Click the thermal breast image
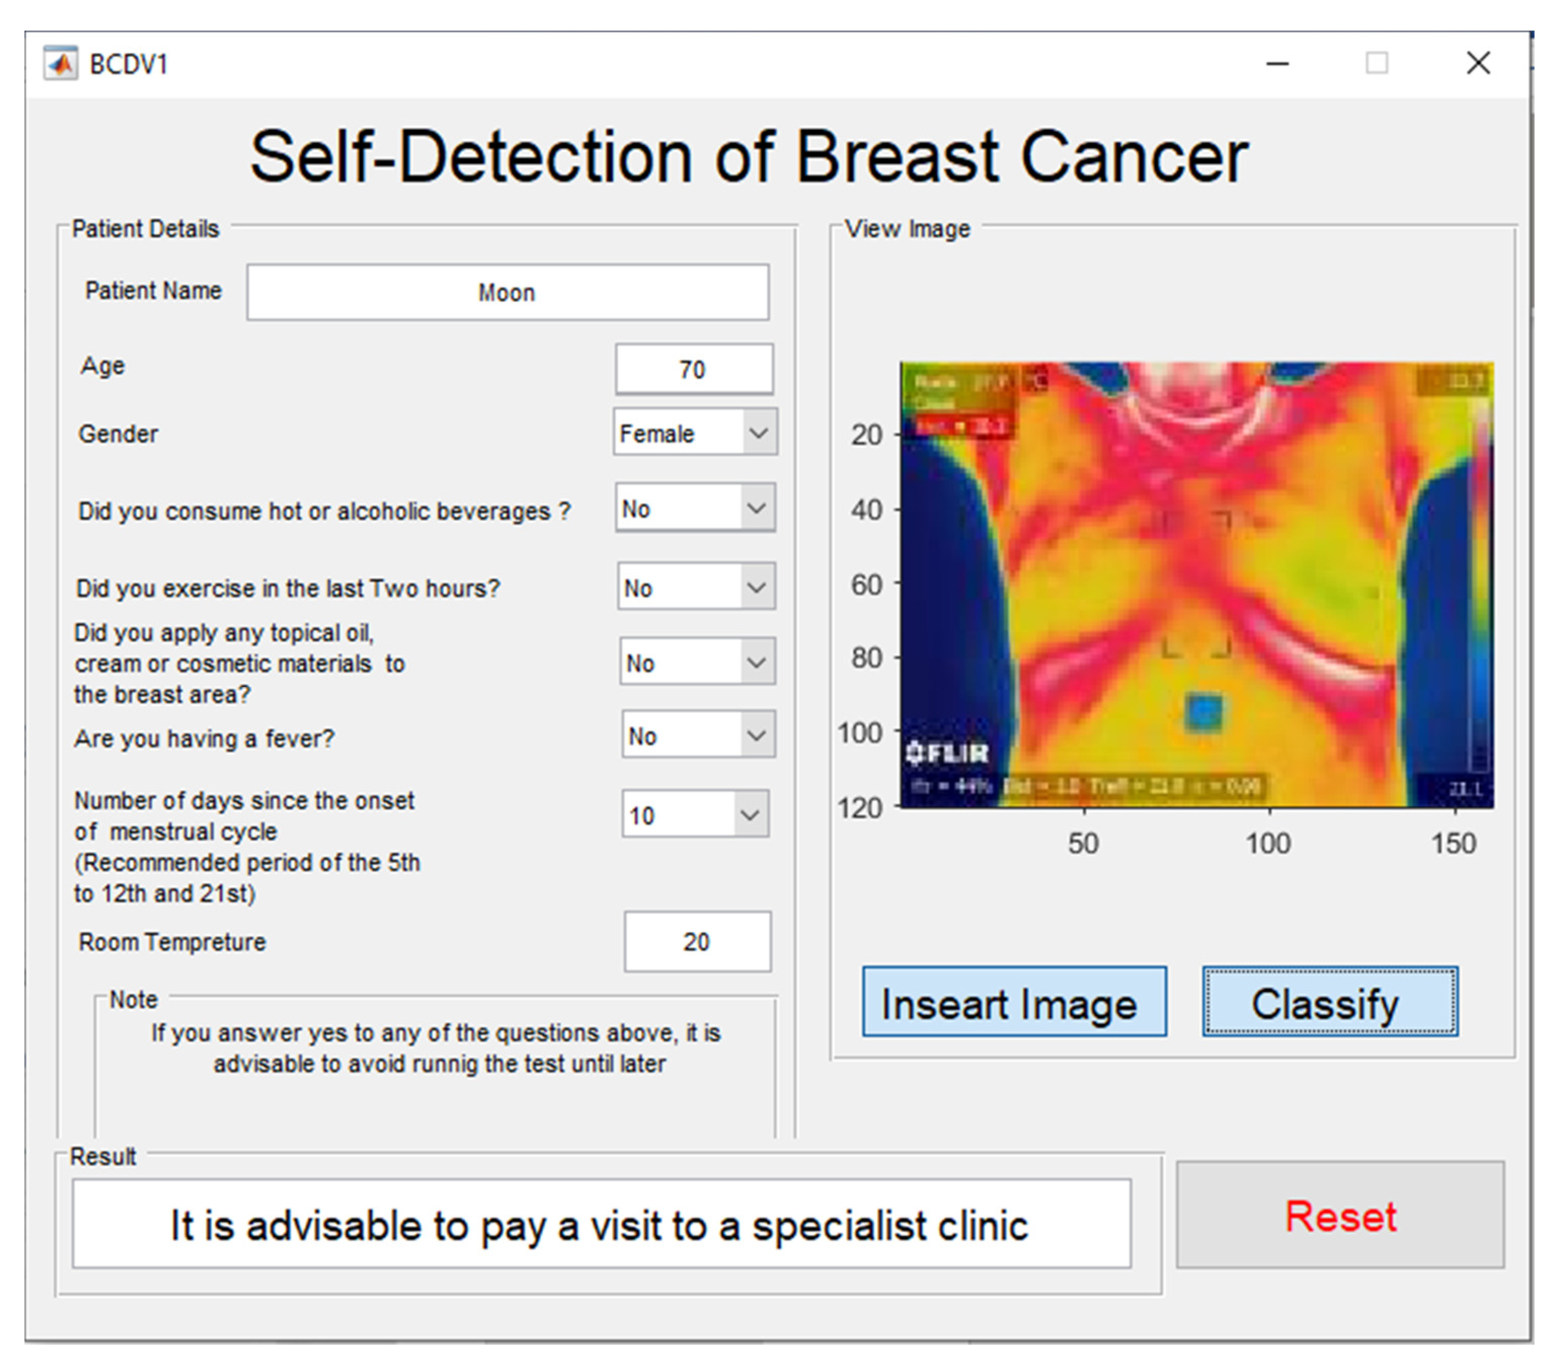This screenshot has width=1548, height=1371. [1197, 585]
